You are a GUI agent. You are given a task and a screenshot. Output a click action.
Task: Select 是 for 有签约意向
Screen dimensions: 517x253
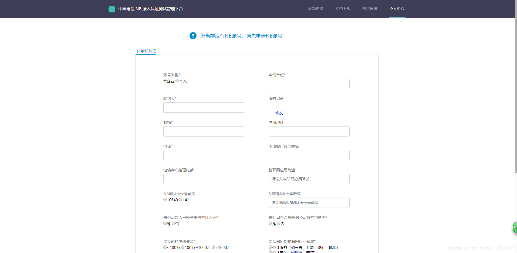[270, 224]
